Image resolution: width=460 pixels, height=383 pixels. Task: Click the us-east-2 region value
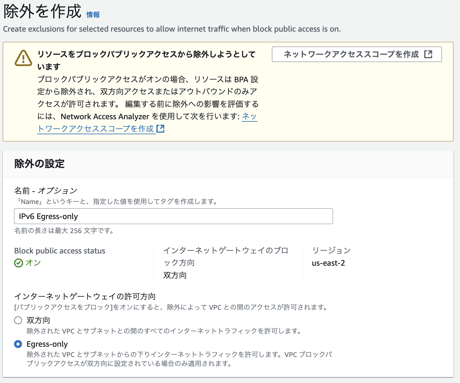click(329, 263)
